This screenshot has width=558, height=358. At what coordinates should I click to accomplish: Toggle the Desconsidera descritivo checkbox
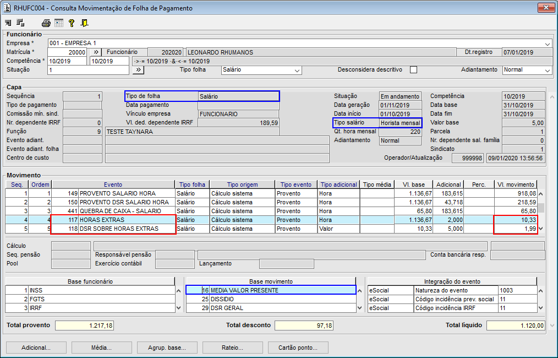[x=414, y=70]
